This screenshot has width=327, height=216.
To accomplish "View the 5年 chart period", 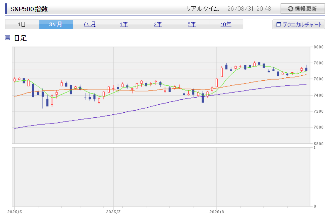I will 192,25.
